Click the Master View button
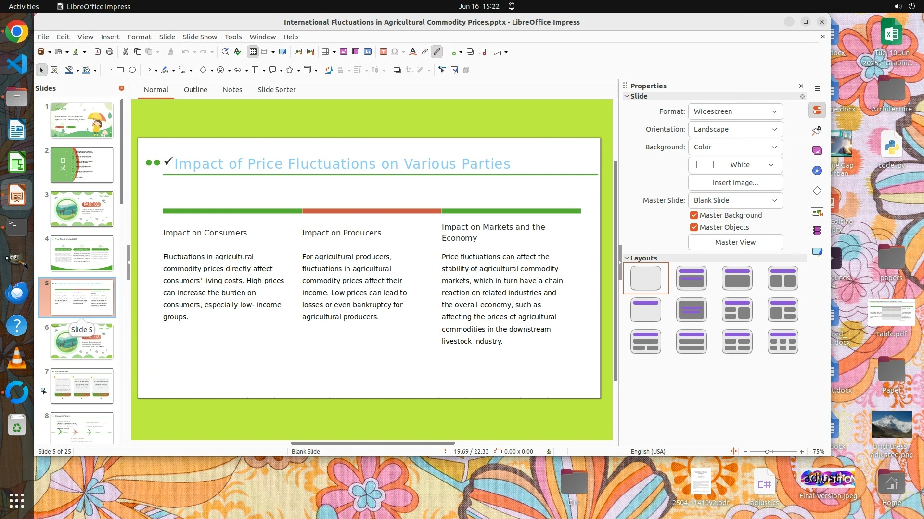The image size is (924, 519). point(735,242)
